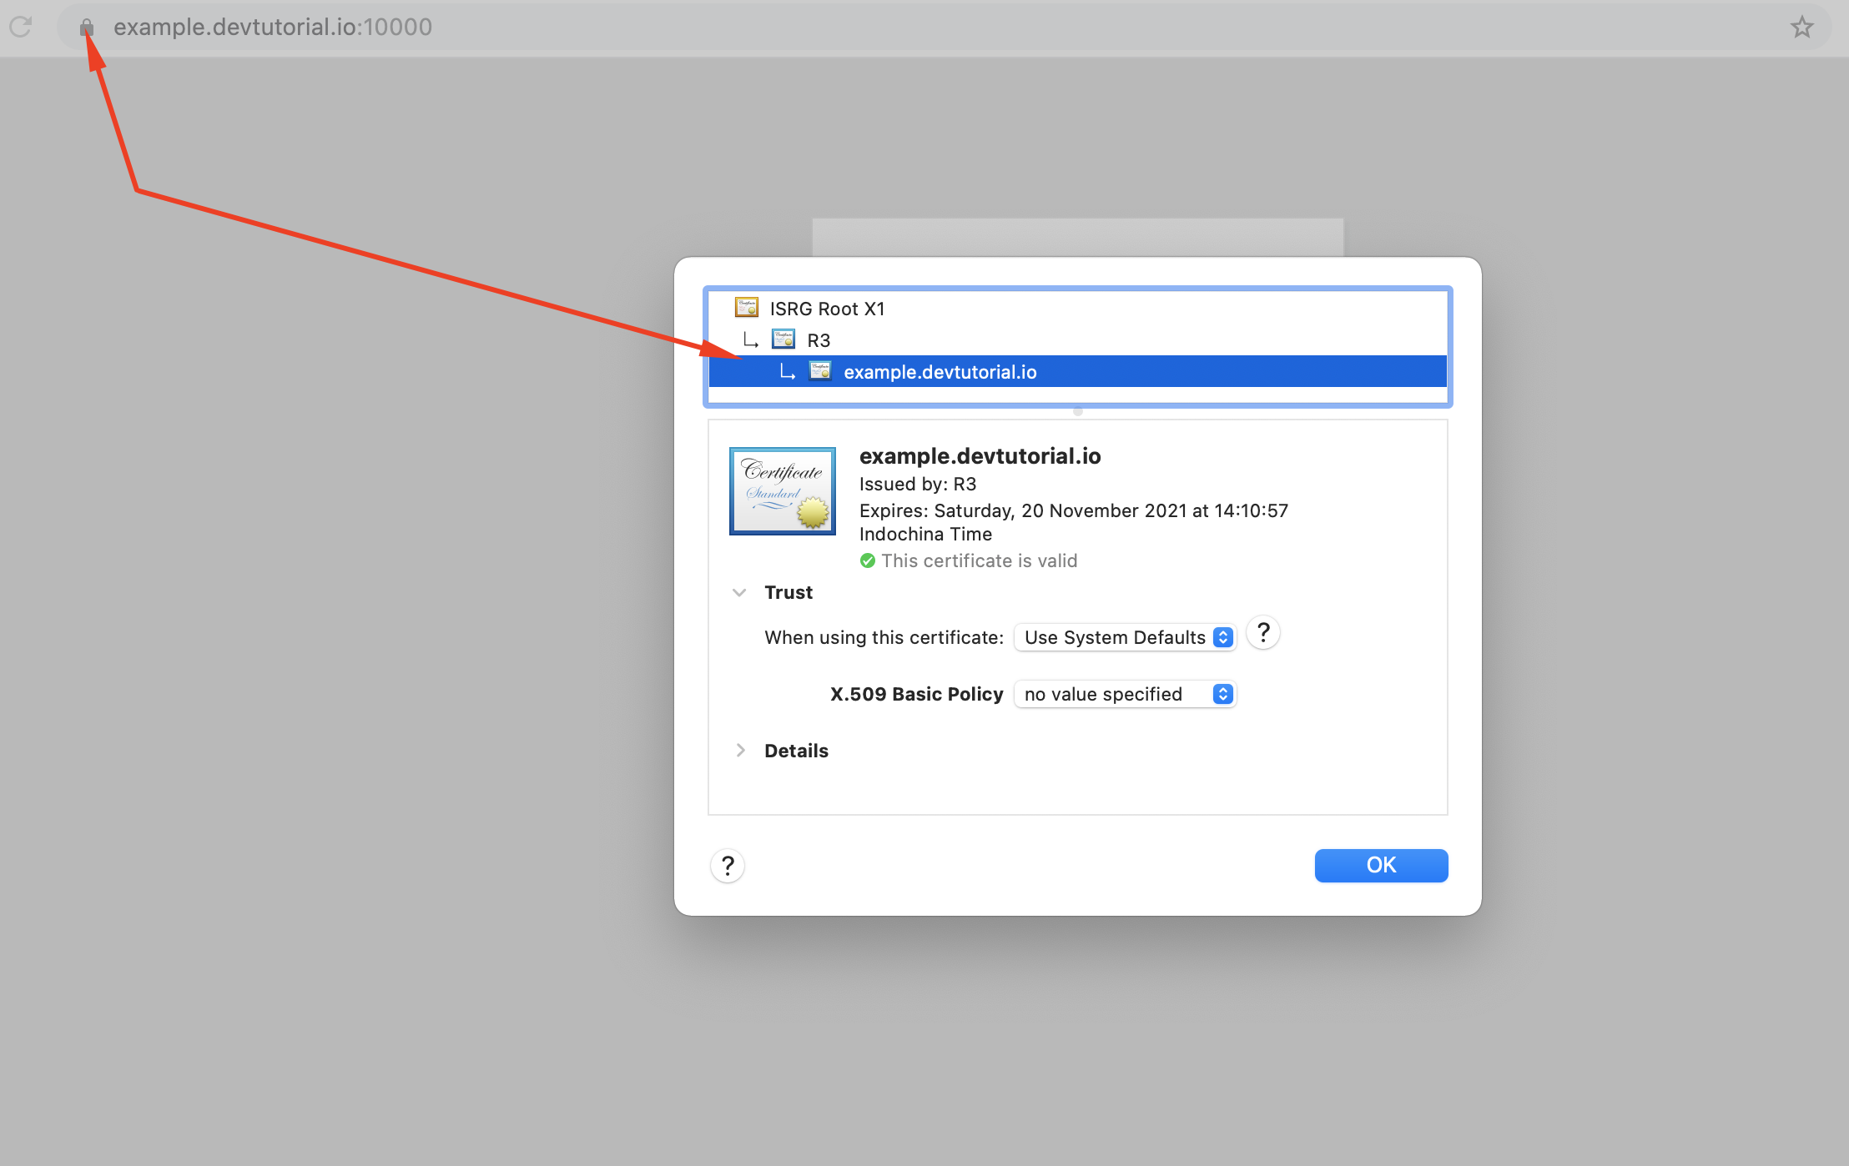Click the browser reload icon
The height and width of the screenshot is (1166, 1849).
21,27
